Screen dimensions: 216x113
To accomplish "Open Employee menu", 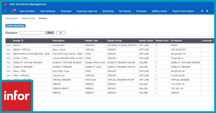I will (141, 11).
